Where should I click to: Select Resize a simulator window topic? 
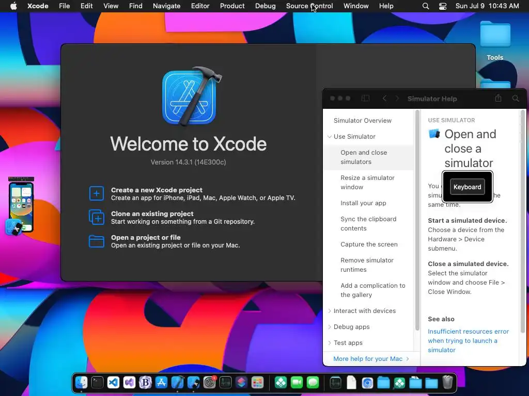coord(367,183)
